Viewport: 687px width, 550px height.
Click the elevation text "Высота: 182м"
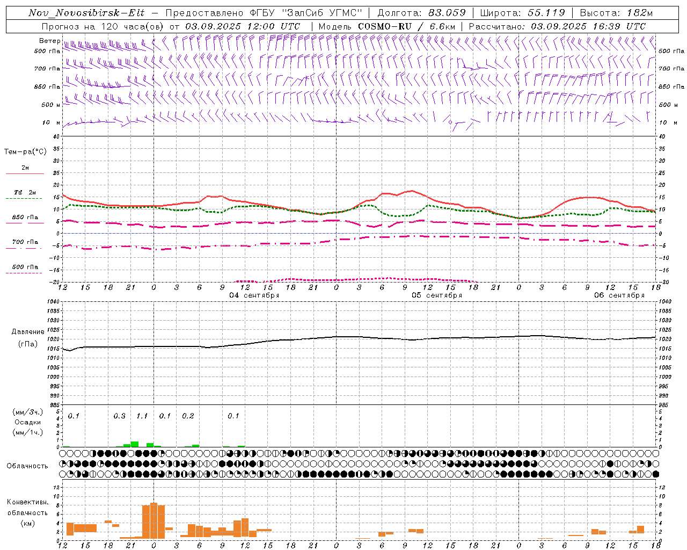(x=616, y=13)
